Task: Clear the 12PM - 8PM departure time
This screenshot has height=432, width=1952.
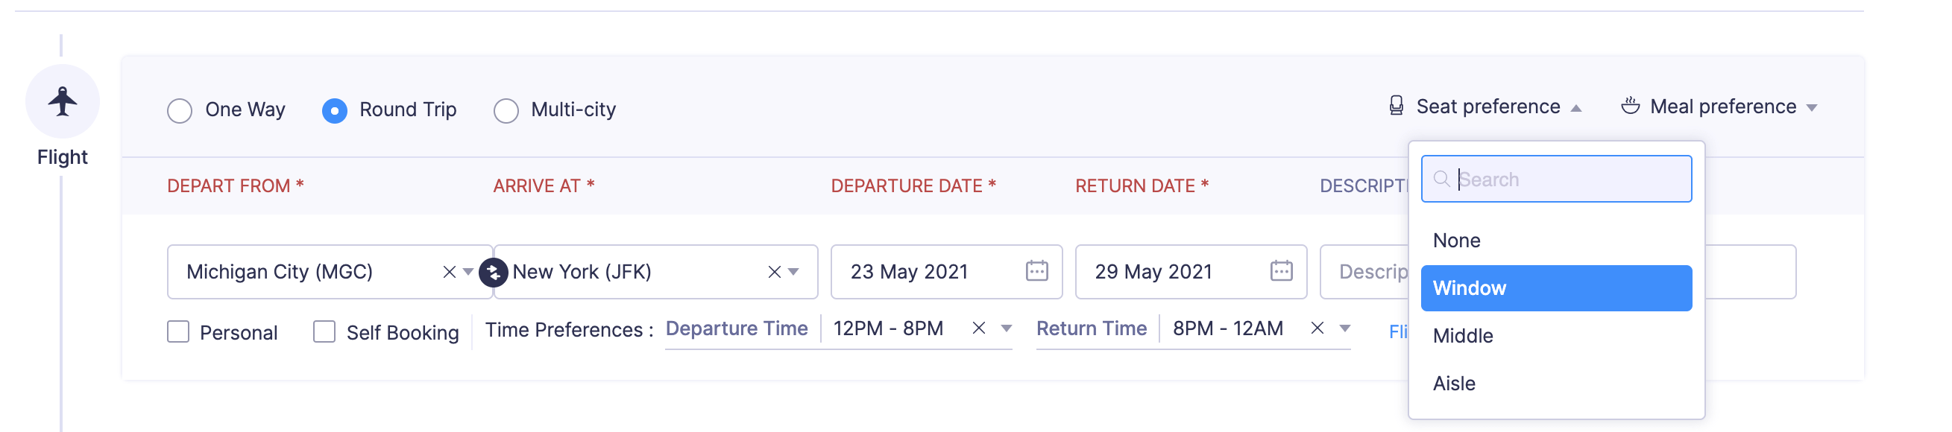Action: pos(978,328)
